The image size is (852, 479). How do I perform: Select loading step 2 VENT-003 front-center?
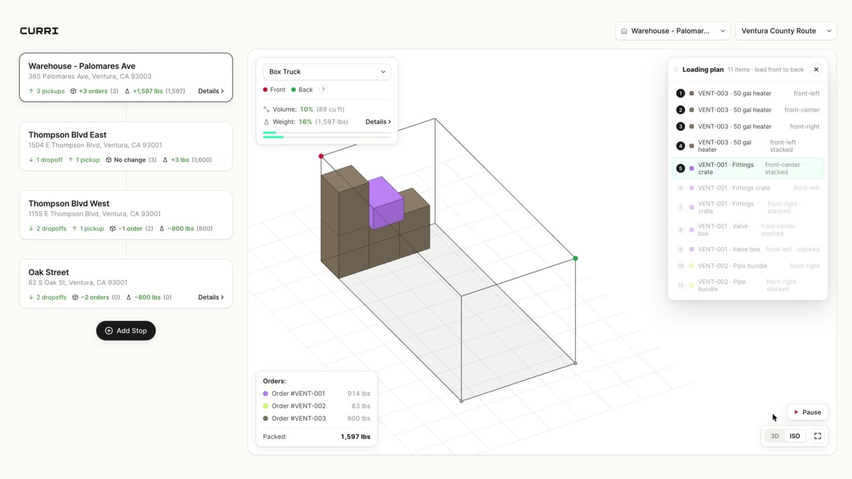pos(748,110)
